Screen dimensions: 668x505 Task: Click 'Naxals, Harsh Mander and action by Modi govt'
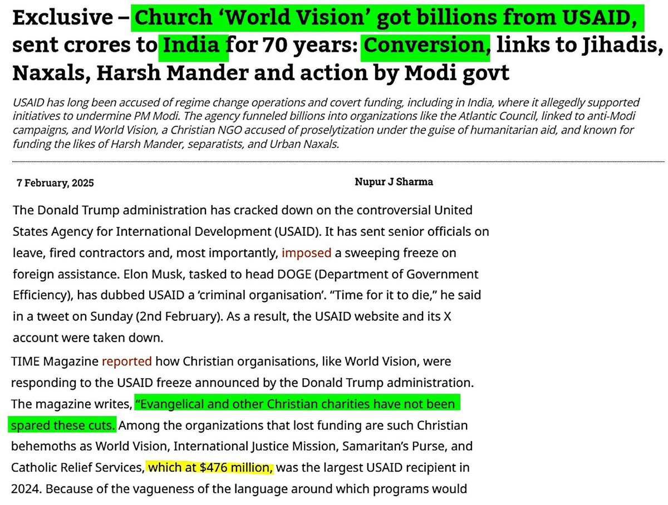[261, 73]
